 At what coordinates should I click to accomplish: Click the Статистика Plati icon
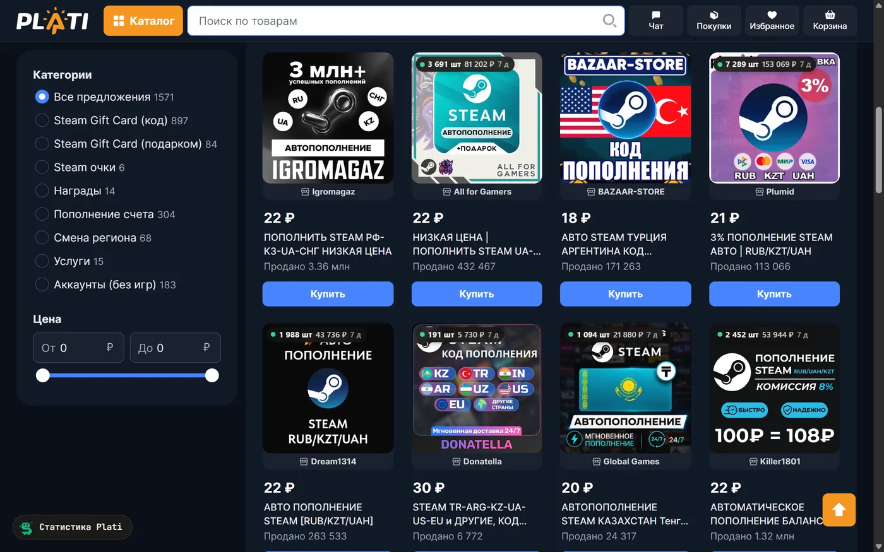[x=27, y=527]
